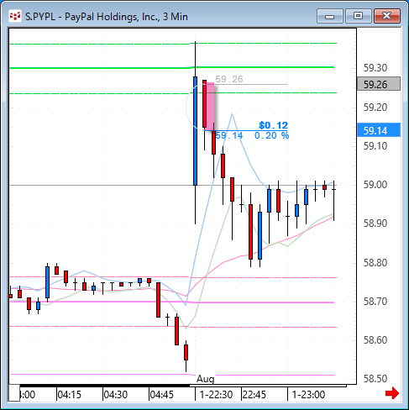Screen dimensions: 409x410
Task: Maximize the S.PYPL chart window
Action: point(358,16)
